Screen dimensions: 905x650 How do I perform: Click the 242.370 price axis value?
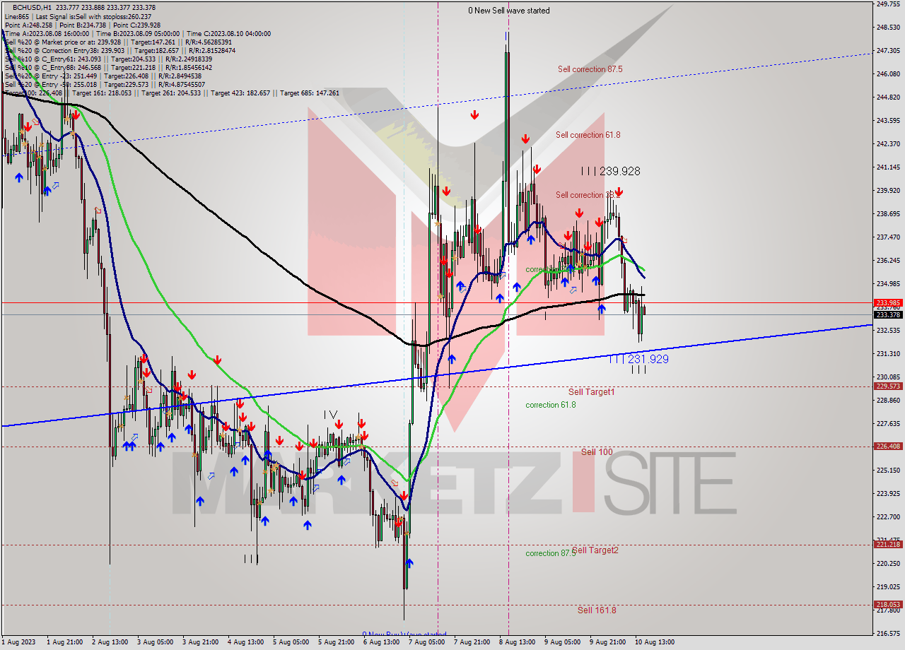(x=888, y=144)
